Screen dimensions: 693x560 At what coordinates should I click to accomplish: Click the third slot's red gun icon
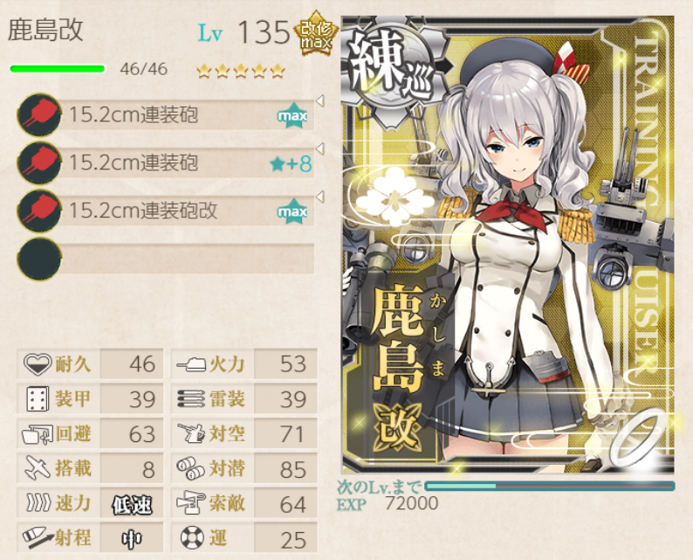(x=39, y=211)
